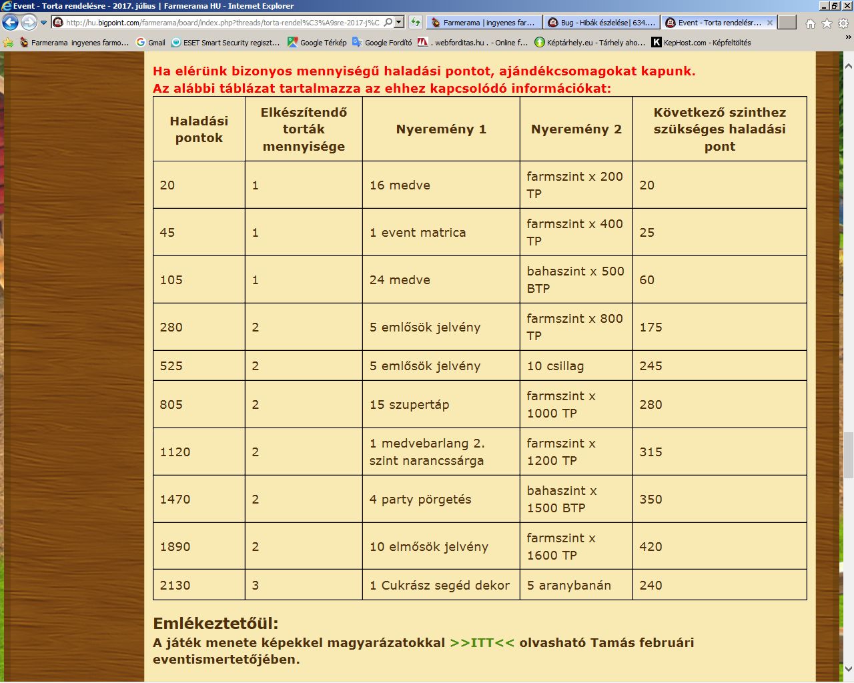This screenshot has height=683, width=854.
Task: Expand the address bar autocomplete dropdown
Action: coord(399,22)
